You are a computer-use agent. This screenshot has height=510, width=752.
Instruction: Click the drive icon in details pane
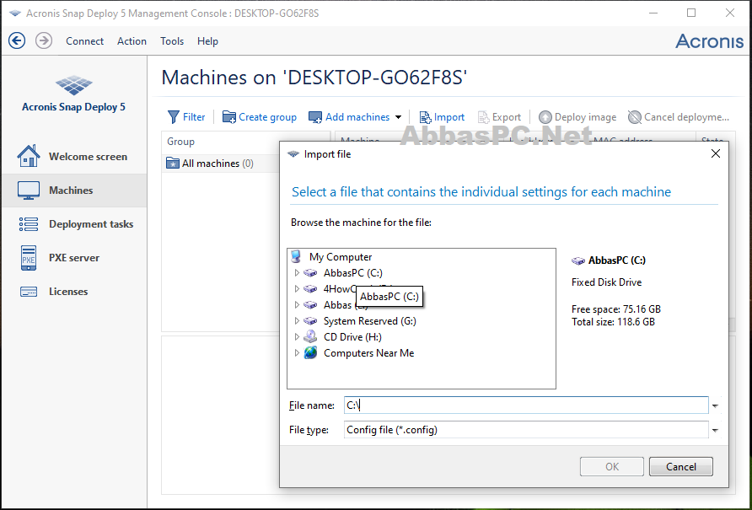578,261
